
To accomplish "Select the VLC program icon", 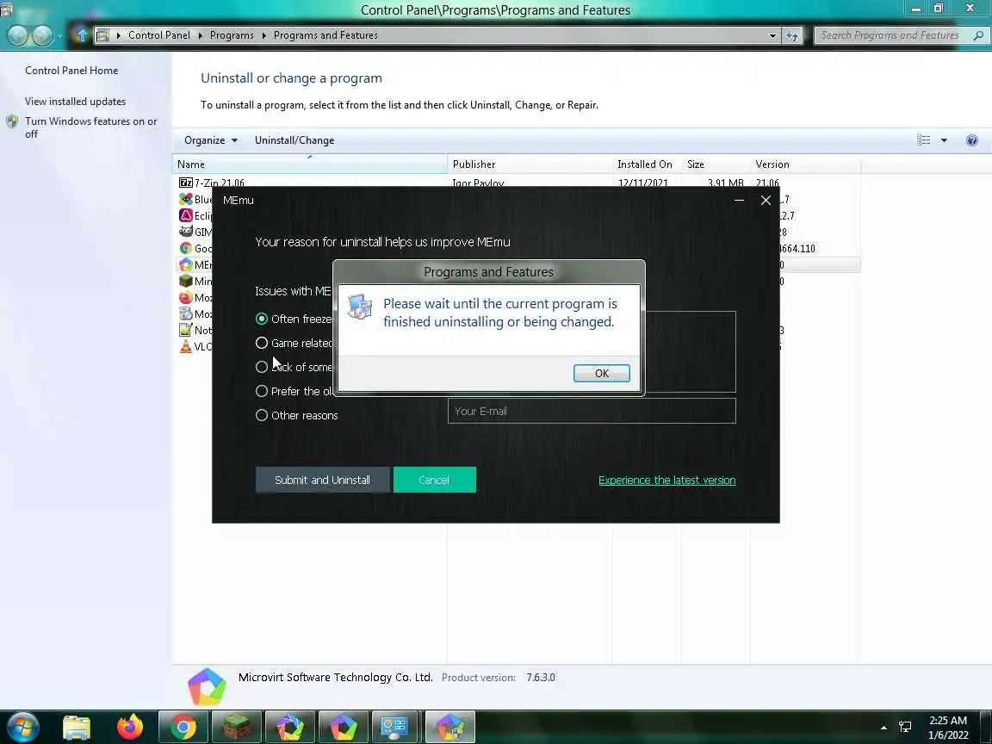I will [185, 346].
